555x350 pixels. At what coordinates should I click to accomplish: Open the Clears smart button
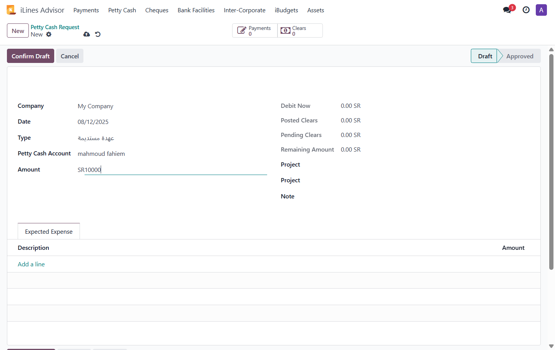point(300,31)
